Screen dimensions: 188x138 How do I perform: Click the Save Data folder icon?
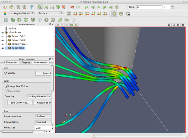click(x=11, y=7)
